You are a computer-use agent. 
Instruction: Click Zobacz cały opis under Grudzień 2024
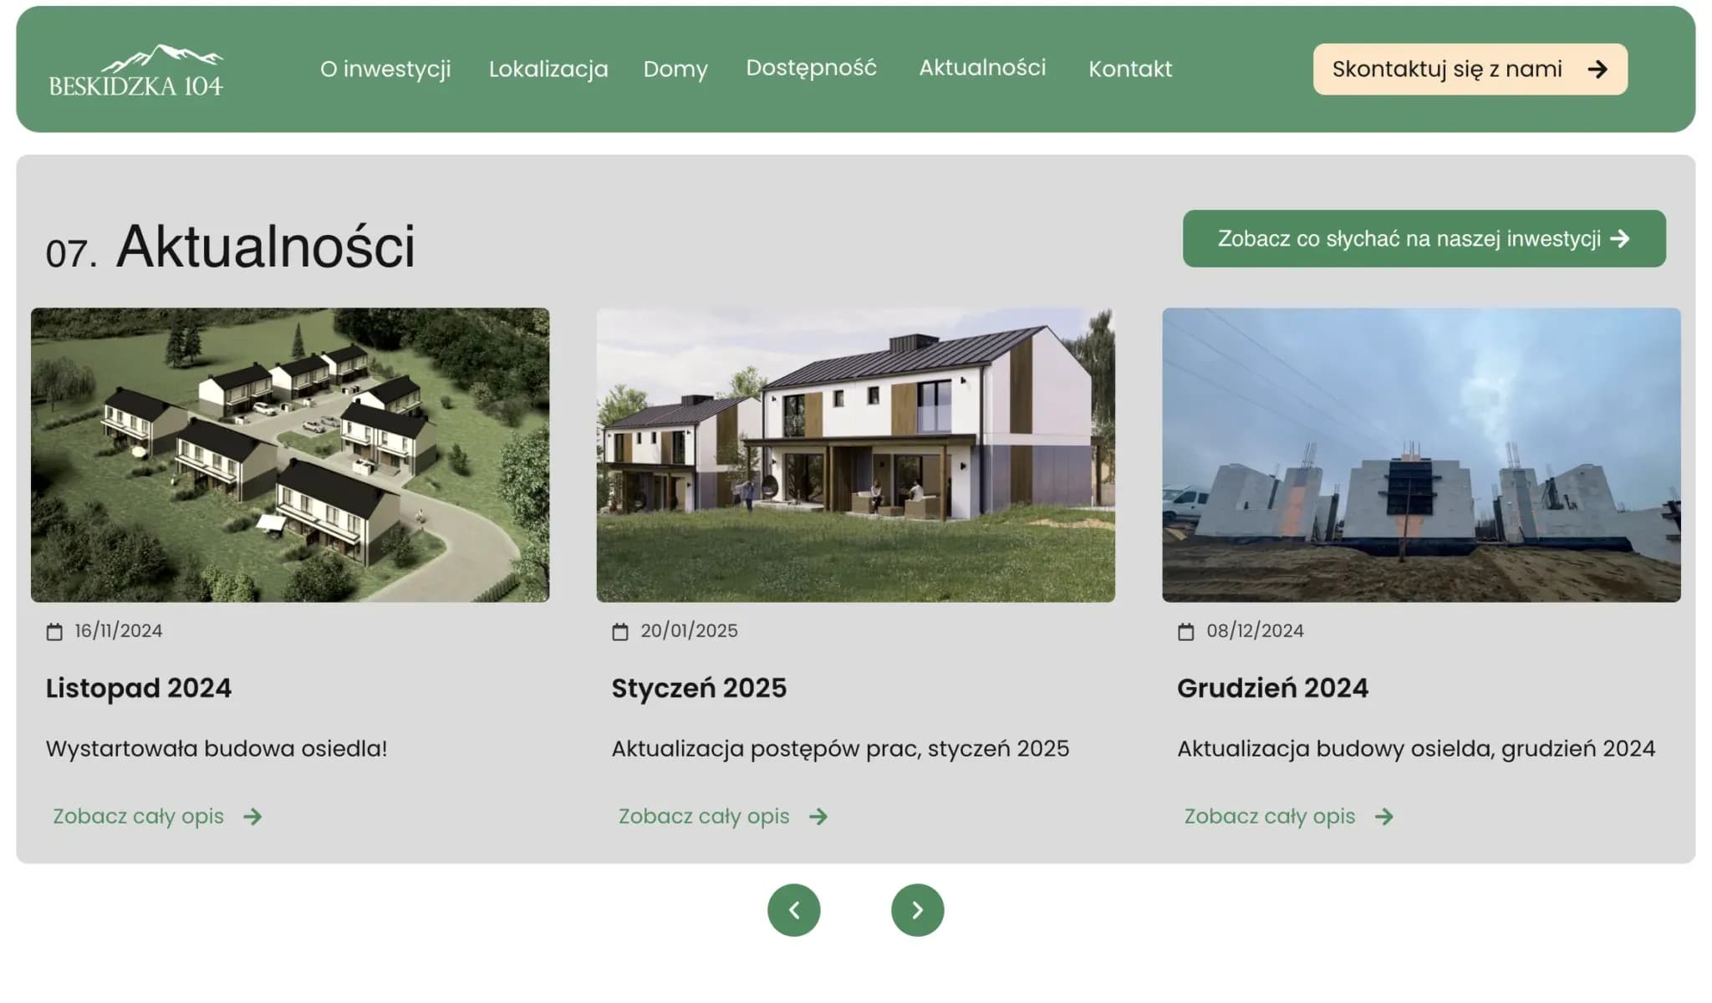[x=1289, y=817]
